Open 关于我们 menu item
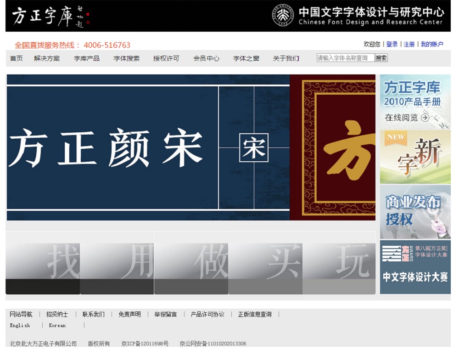Image resolution: width=459 pixels, height=356 pixels. point(286,58)
